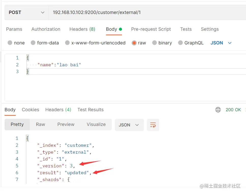Select form-data body type
Screen dimensions: 246x194
45,43
